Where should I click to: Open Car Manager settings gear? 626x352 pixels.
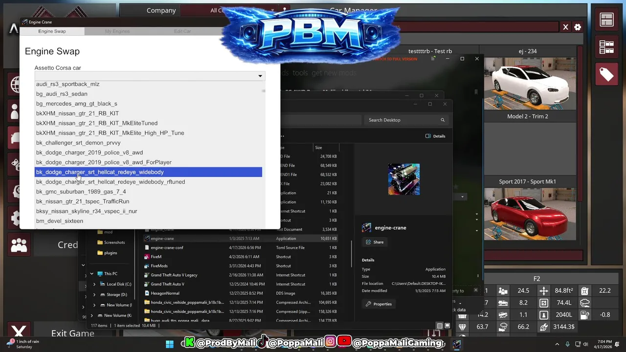click(578, 27)
